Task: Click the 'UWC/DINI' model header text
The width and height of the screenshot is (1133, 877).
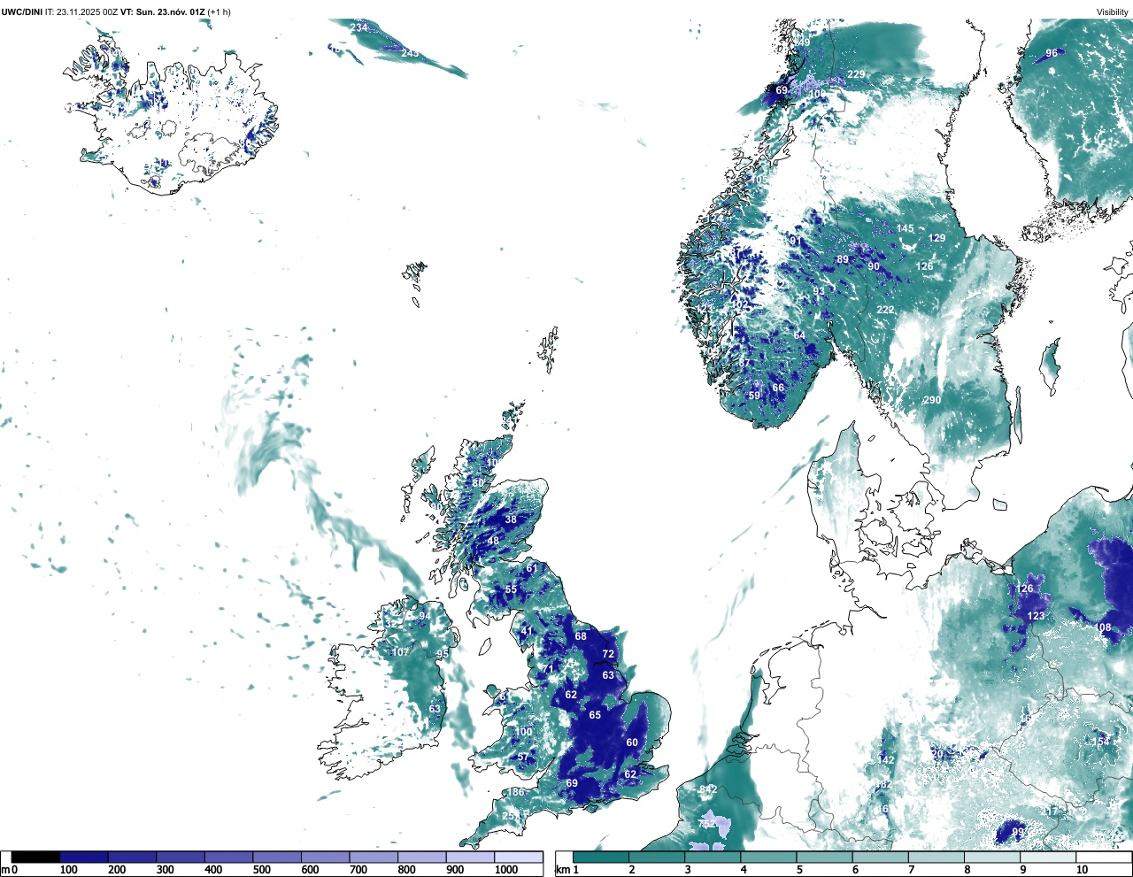Action: pyautogui.click(x=21, y=12)
